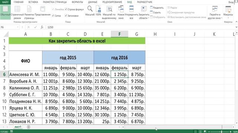
Task: Click the cancel entry X icon
Action: pyautogui.click(x=28, y=27)
